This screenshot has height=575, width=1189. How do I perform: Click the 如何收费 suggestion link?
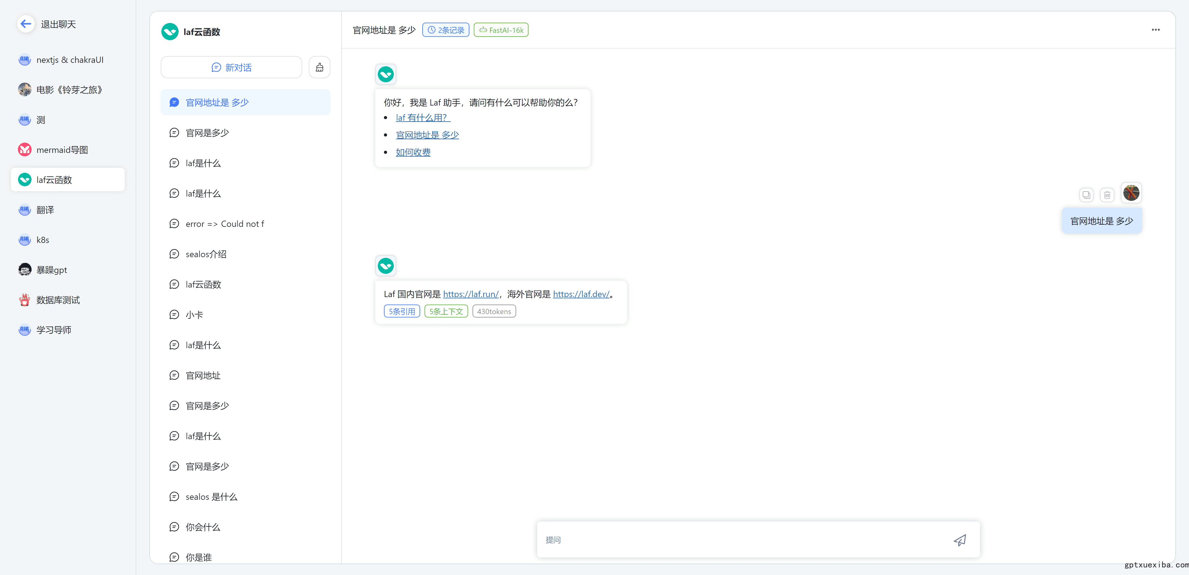413,152
